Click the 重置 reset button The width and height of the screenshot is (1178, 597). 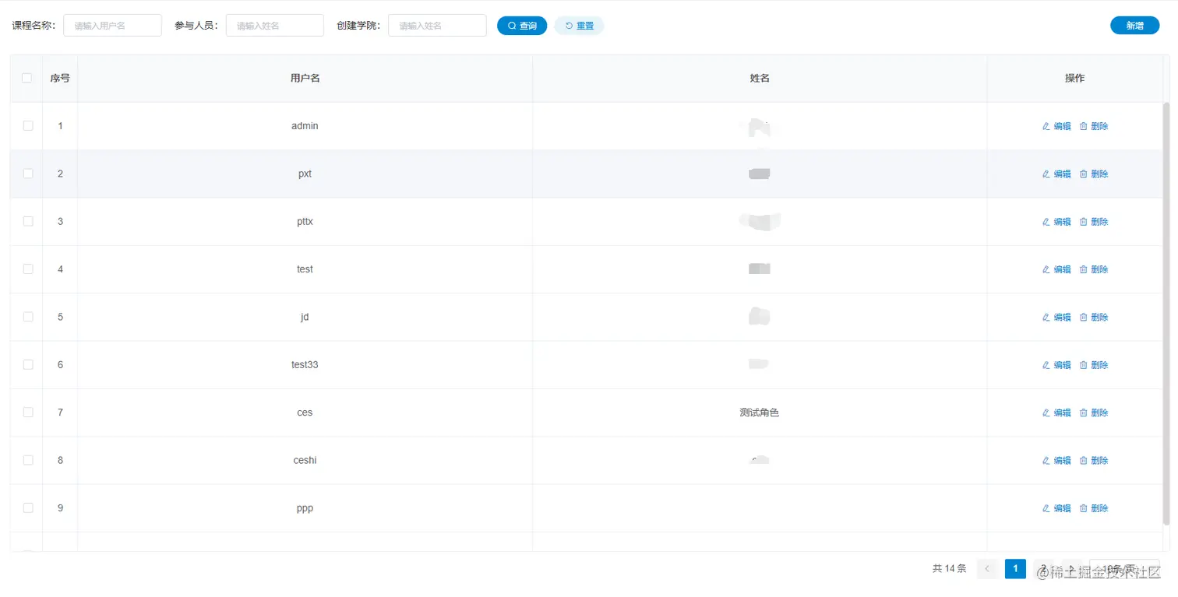click(x=579, y=26)
